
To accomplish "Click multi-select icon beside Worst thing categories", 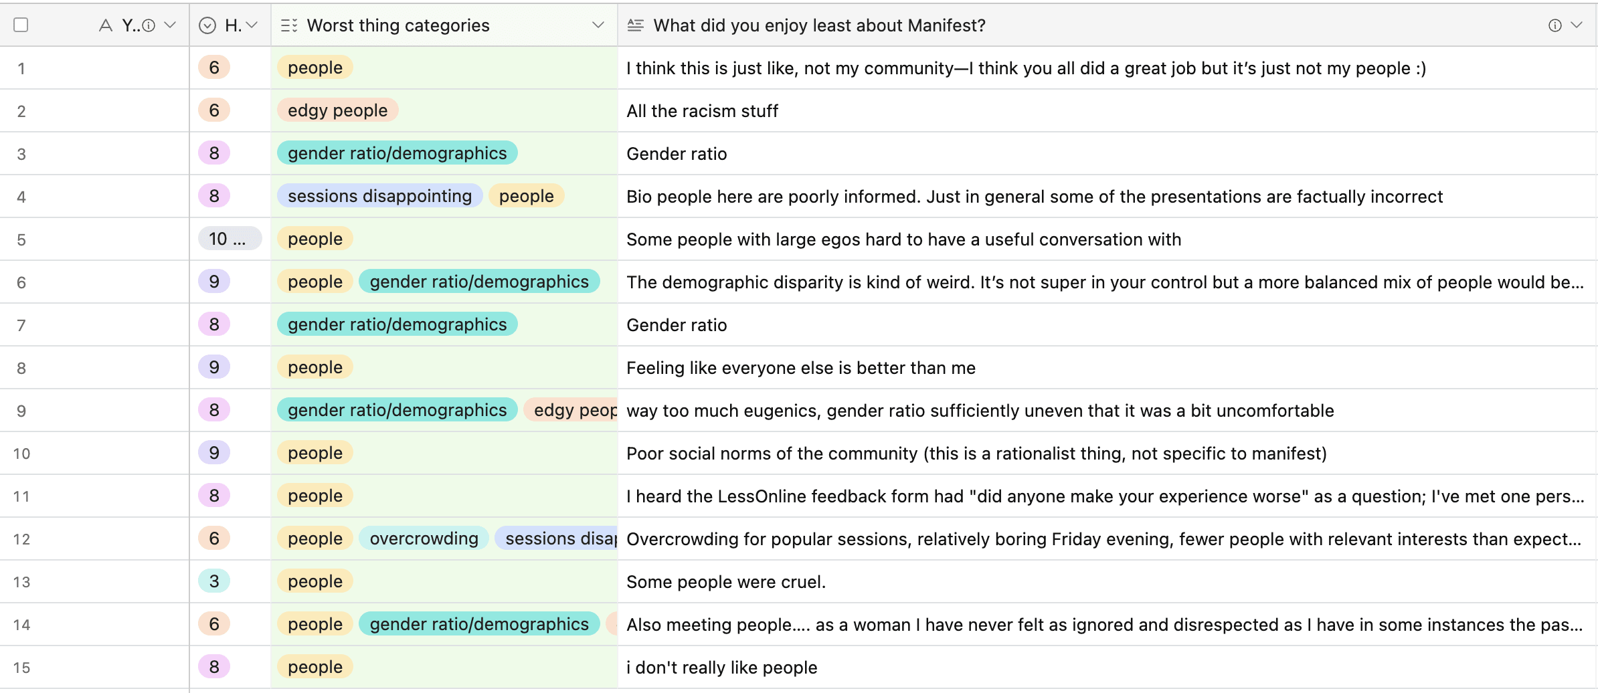I will (289, 25).
